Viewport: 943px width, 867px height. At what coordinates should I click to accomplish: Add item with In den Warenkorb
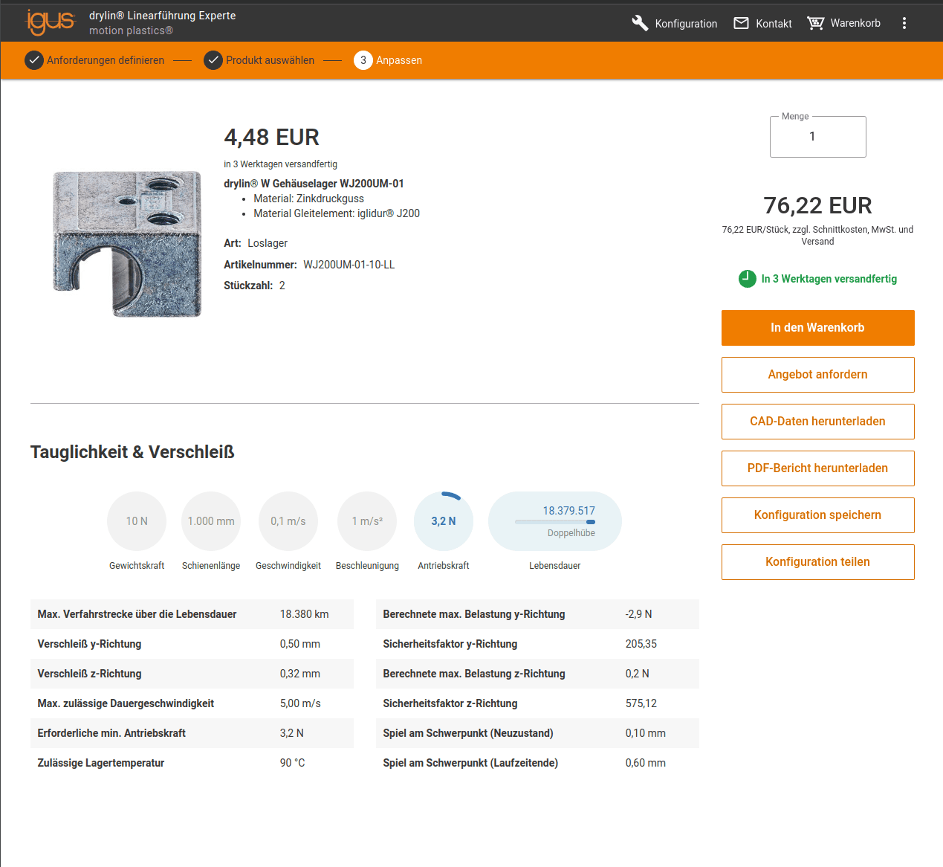pyautogui.click(x=817, y=328)
